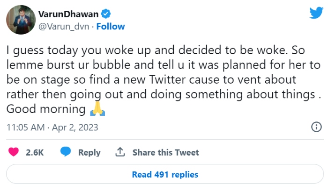Click the share upload arrow icon
The width and height of the screenshot is (328, 192).
coord(120,152)
